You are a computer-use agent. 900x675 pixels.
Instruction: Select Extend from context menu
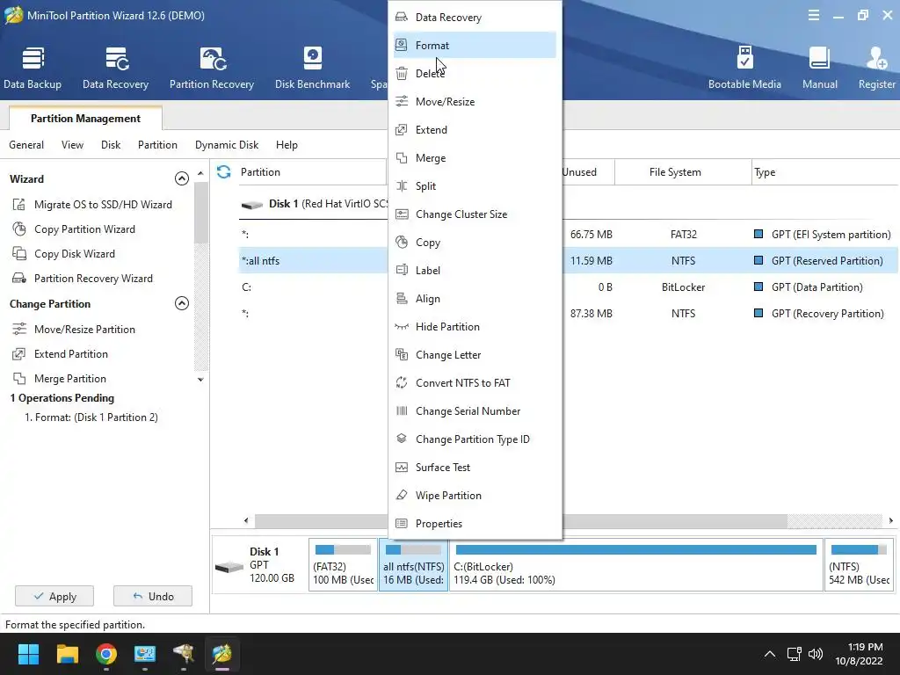click(475, 130)
